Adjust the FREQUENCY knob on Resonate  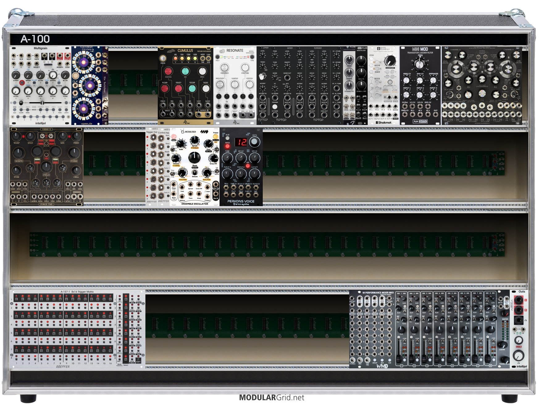[225, 67]
